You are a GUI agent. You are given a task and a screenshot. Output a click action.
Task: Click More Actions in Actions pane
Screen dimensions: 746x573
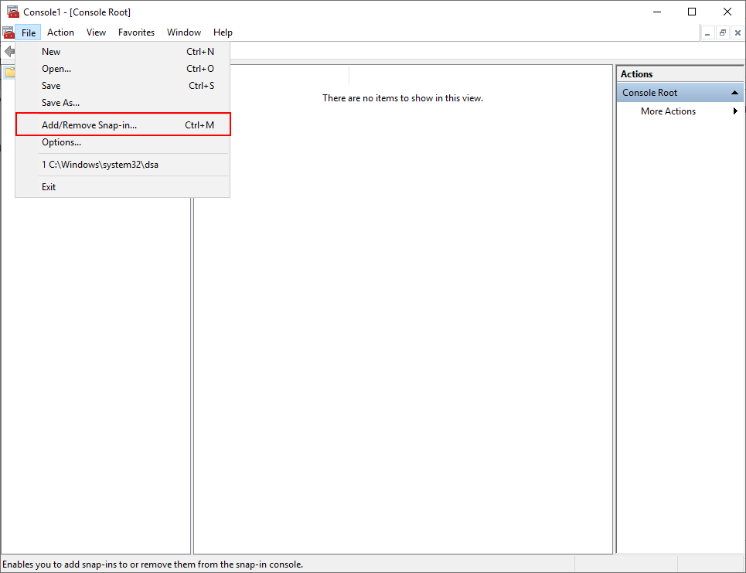tap(668, 111)
